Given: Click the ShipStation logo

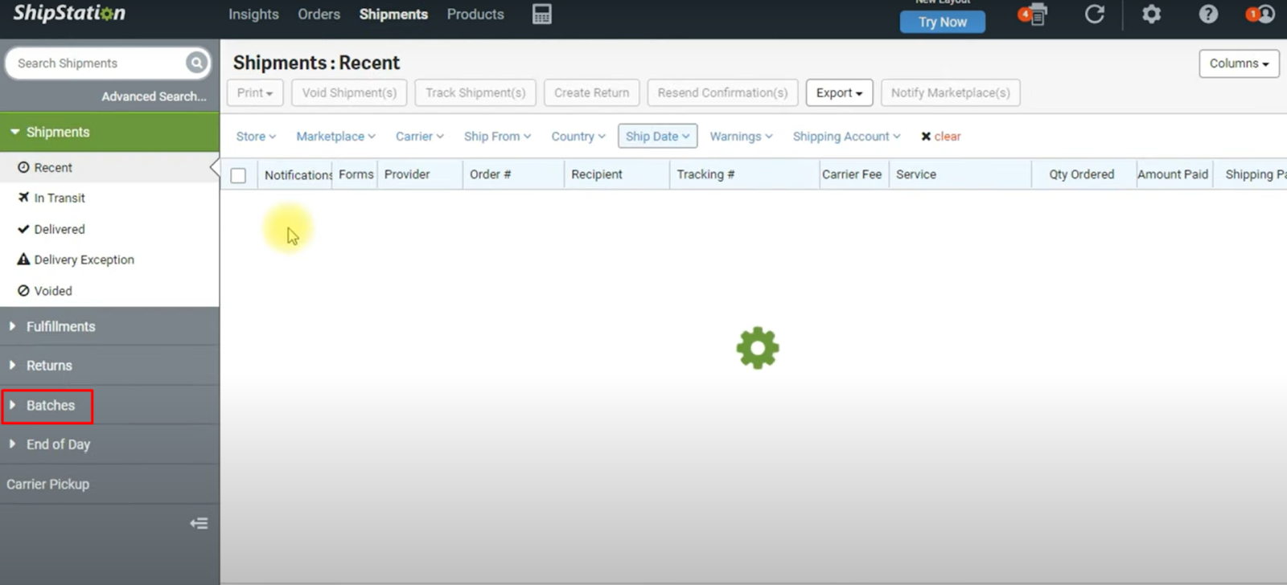Looking at the screenshot, I should 69,13.
